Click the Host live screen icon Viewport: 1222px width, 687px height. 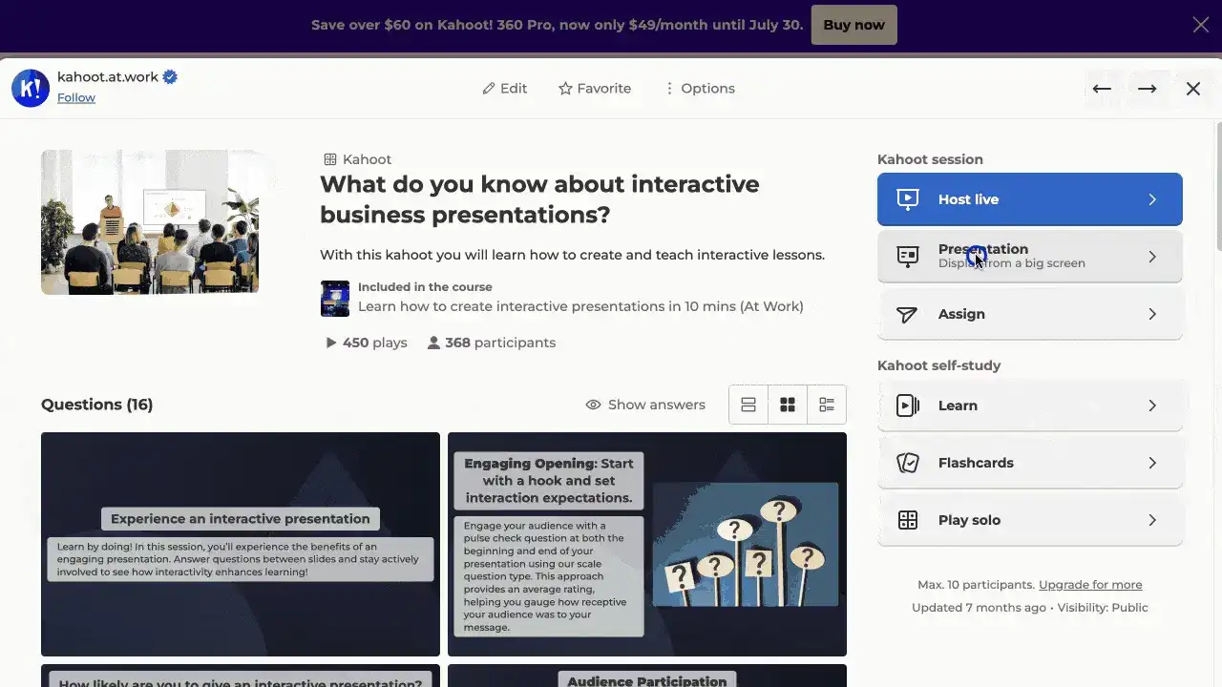click(x=908, y=198)
